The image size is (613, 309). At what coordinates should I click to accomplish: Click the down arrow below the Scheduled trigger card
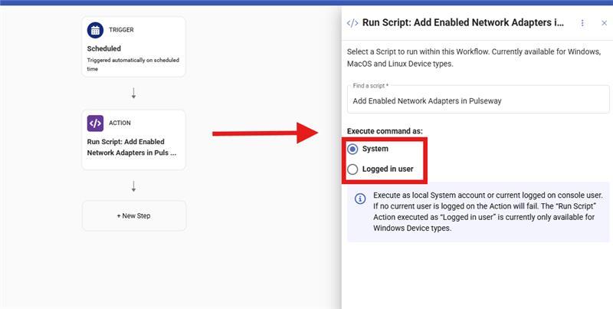pyautogui.click(x=134, y=94)
